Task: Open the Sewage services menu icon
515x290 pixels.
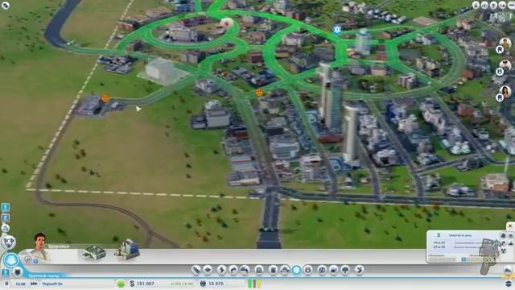Action: click(245, 270)
